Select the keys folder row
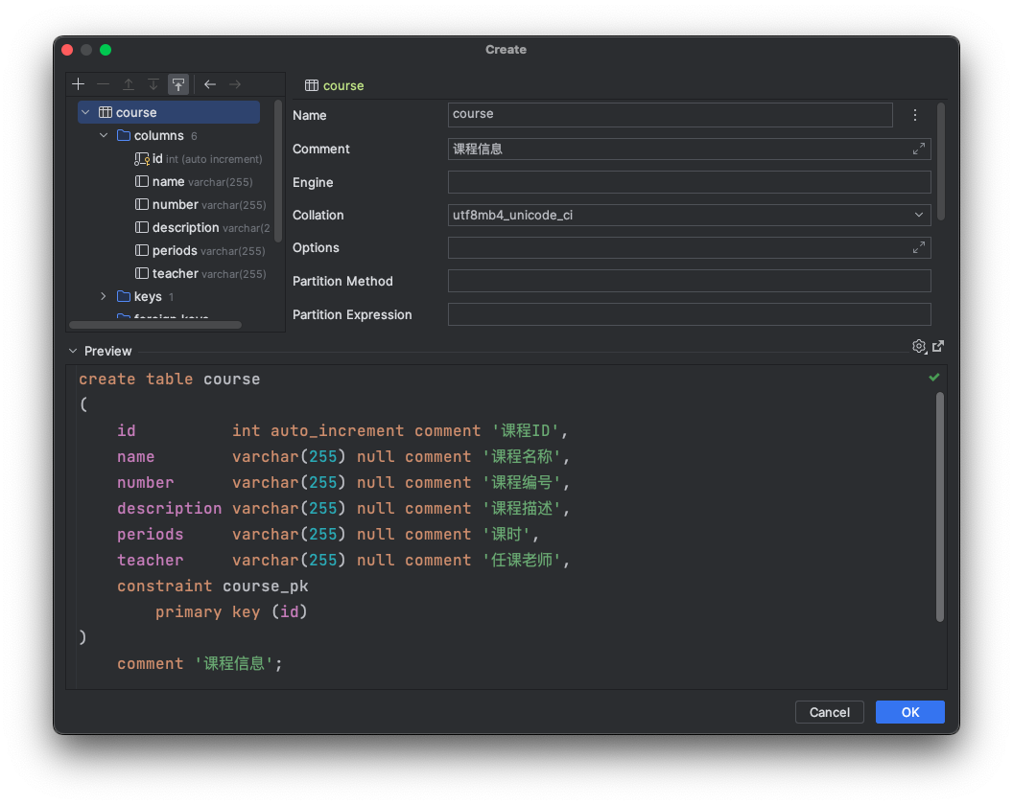This screenshot has width=1013, height=805. pos(148,296)
